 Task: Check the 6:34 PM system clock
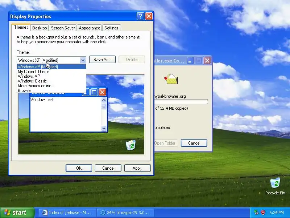click(277, 213)
